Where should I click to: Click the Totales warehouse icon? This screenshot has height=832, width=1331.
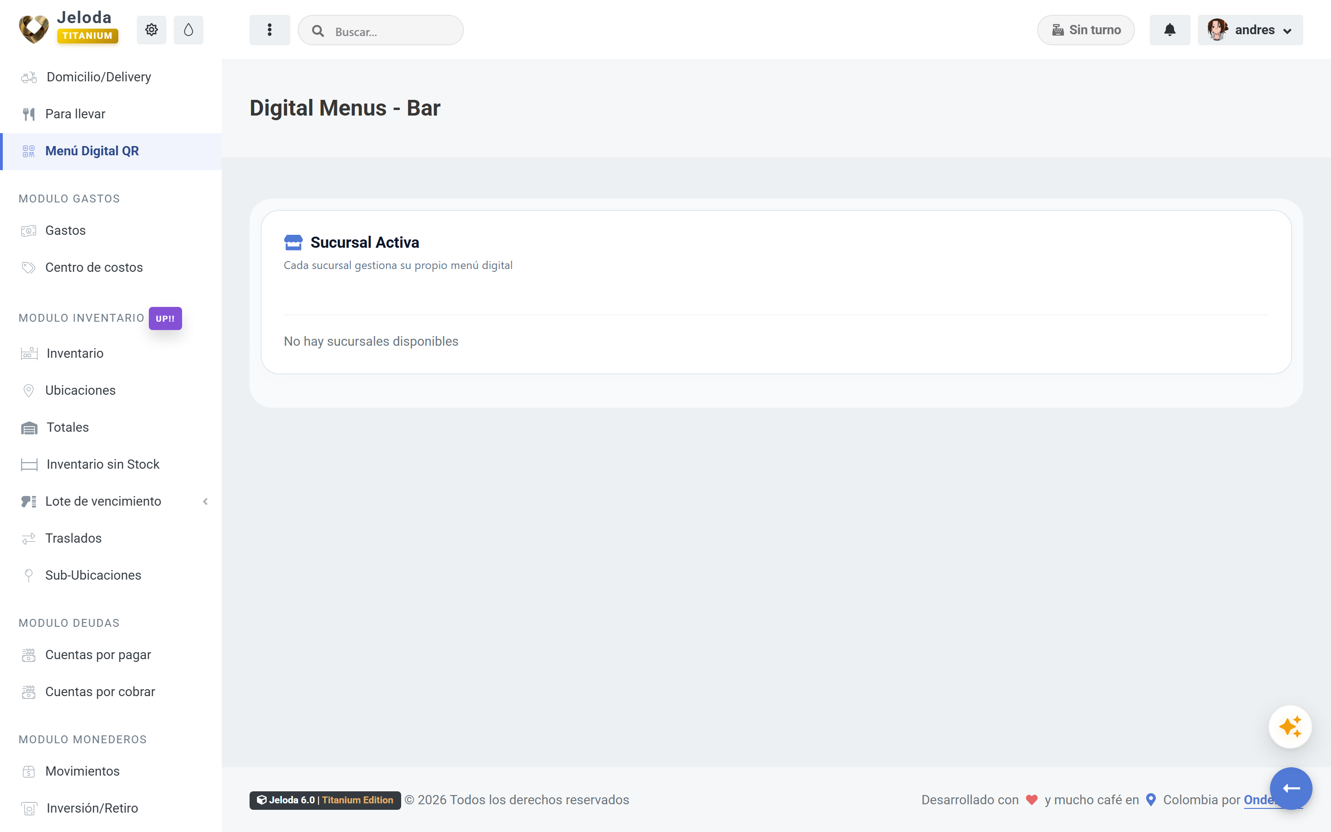pos(29,428)
